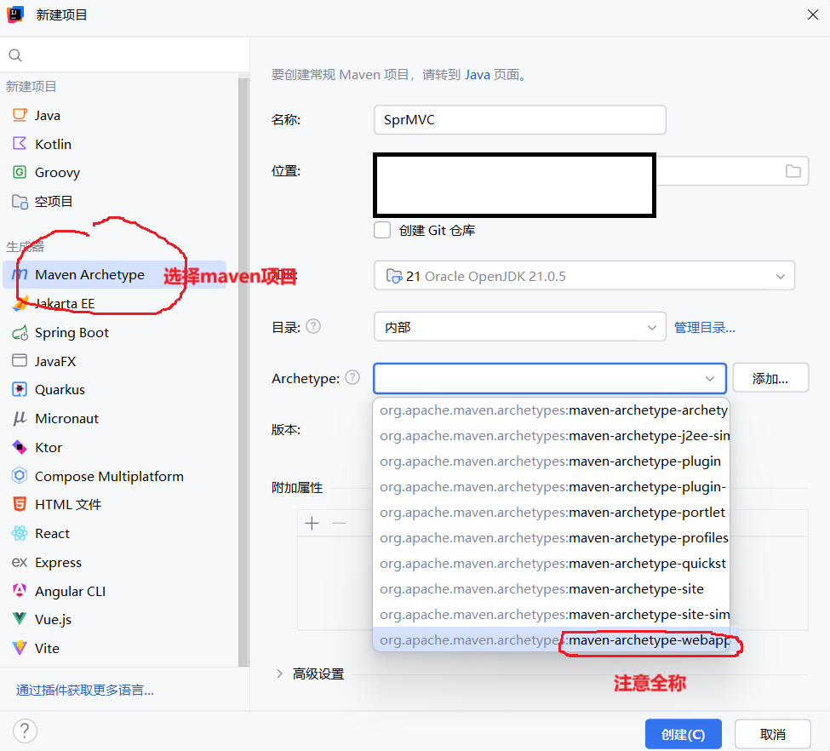830x751 pixels.
Task: Click the Express icon
Action: (x=20, y=562)
